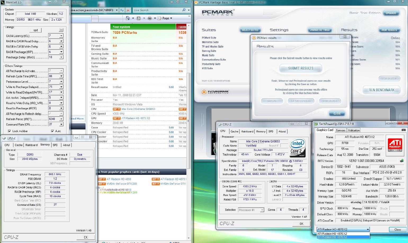
Task: Click RUN BENCHMARK in PCMark Vantage
Action: click(x=382, y=90)
